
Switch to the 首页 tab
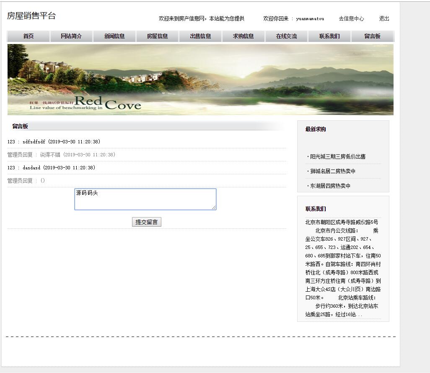tap(27, 36)
